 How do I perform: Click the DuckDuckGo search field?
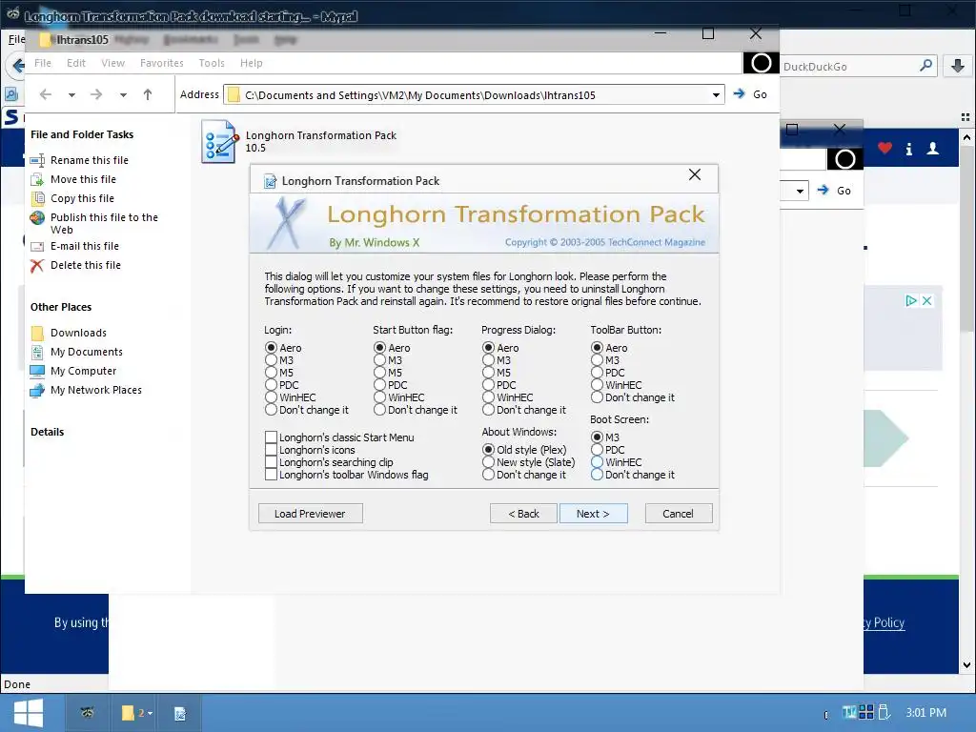click(x=849, y=66)
